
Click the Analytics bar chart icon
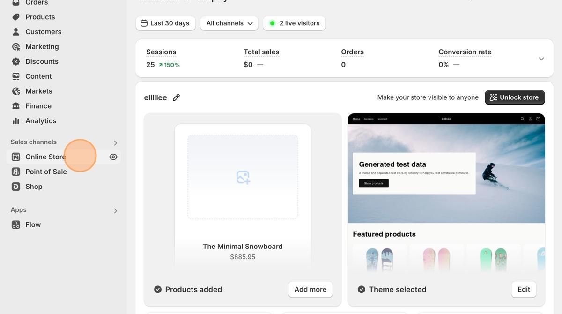click(x=16, y=121)
